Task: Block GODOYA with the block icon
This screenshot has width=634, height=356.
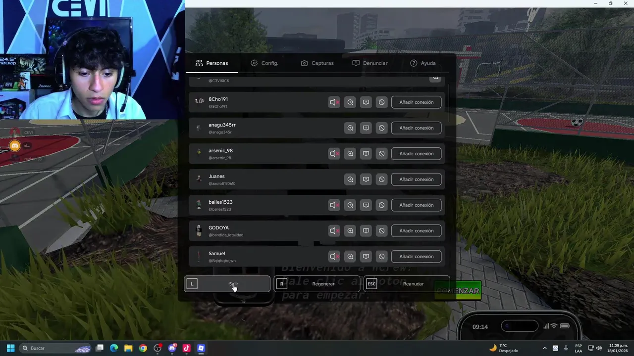Action: (382, 231)
